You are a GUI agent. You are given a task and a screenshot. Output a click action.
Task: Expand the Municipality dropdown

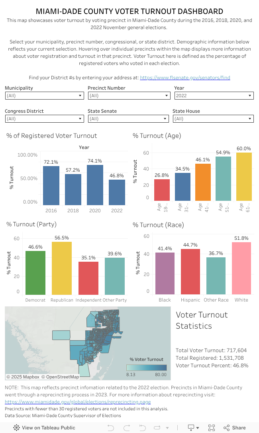44,96
